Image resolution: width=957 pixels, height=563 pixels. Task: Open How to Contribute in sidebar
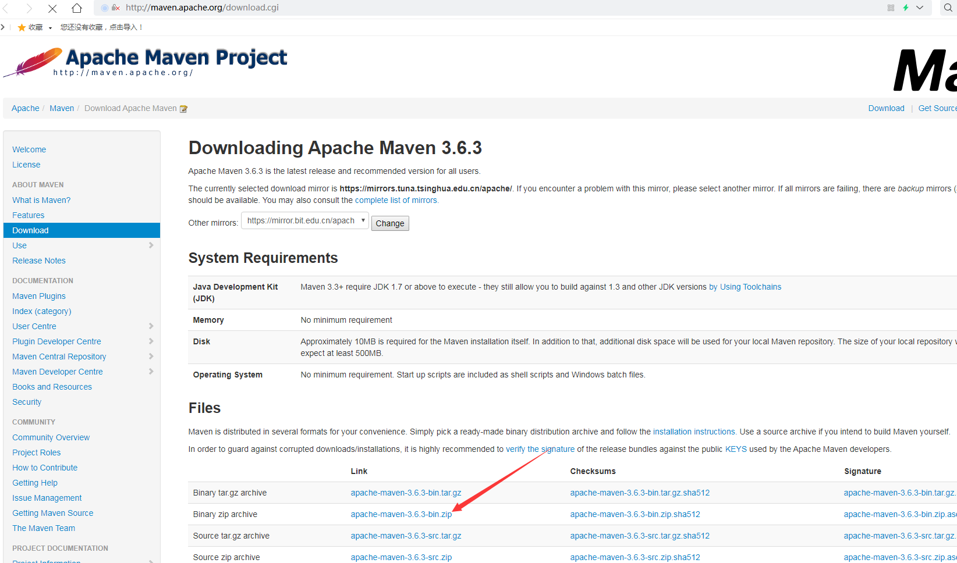45,468
